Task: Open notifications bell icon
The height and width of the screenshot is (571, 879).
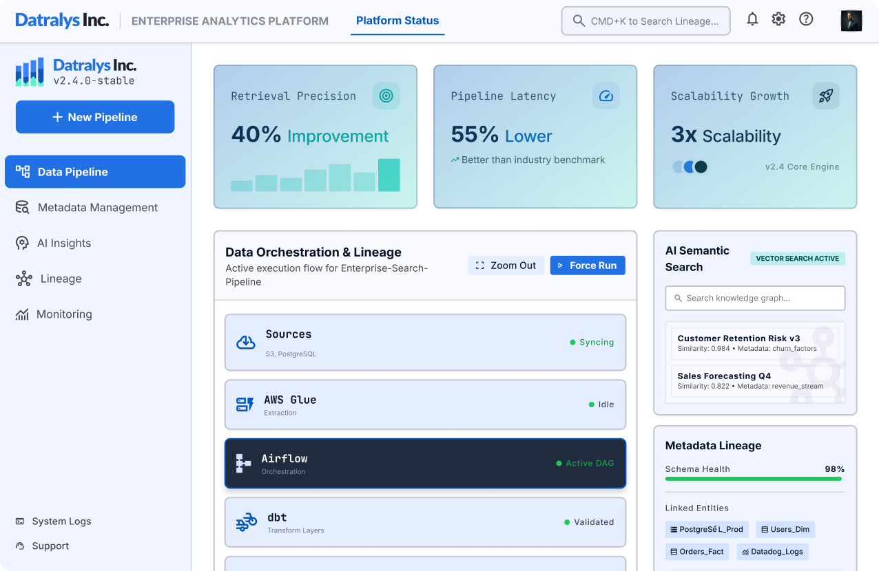Action: pyautogui.click(x=752, y=19)
